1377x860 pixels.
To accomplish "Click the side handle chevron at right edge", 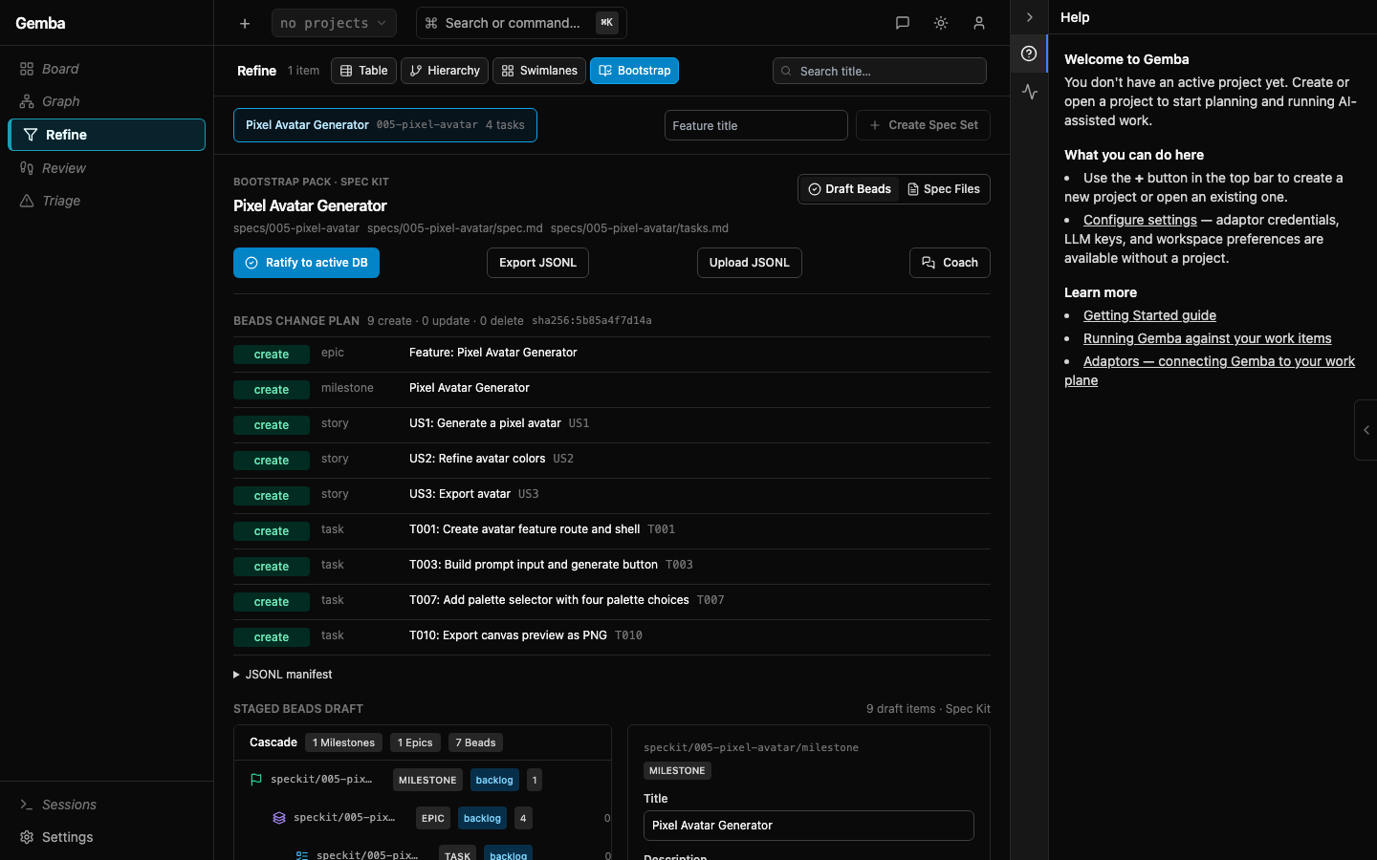I will (1366, 430).
